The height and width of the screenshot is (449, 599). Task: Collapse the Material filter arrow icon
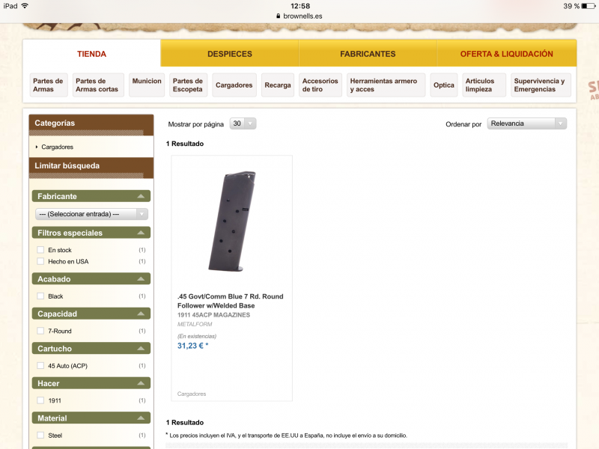click(141, 418)
